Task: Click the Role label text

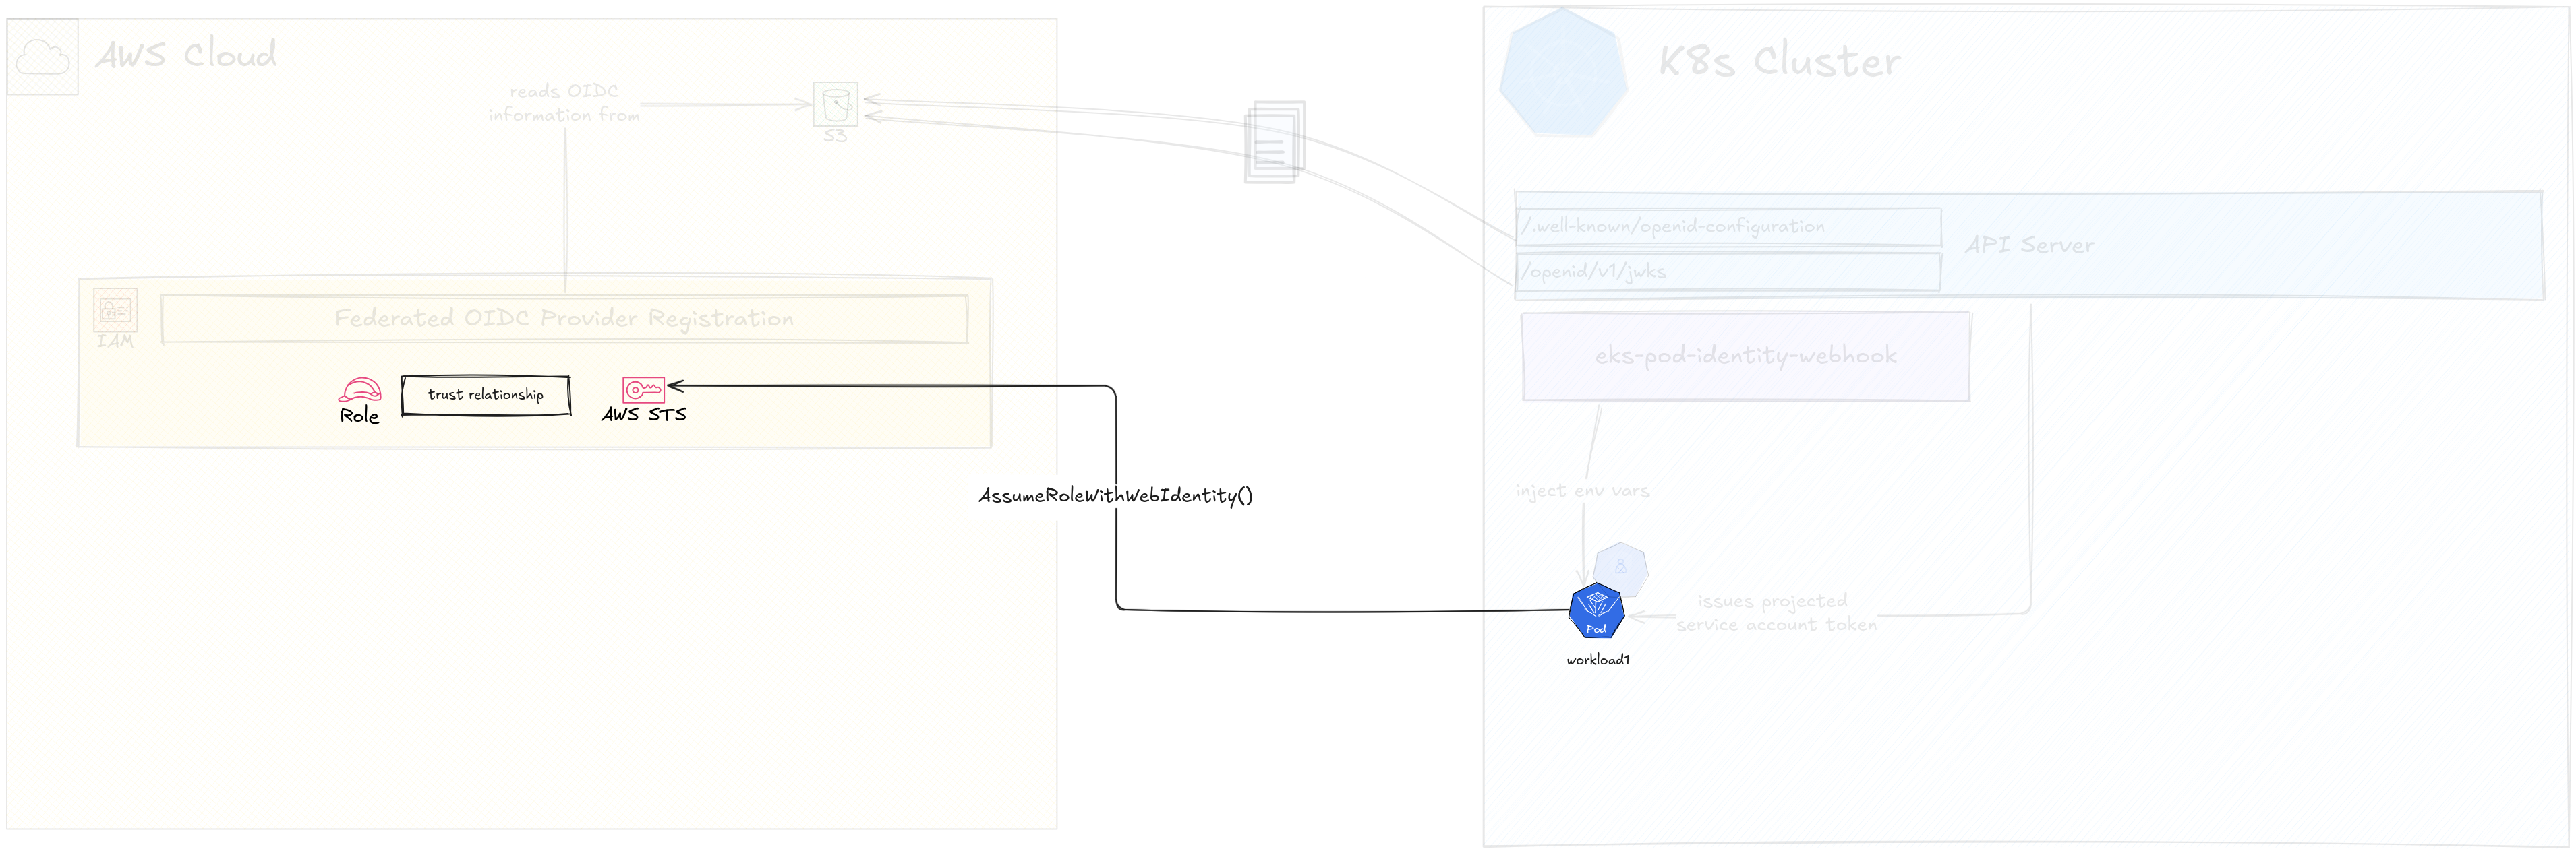Action: coord(359,416)
